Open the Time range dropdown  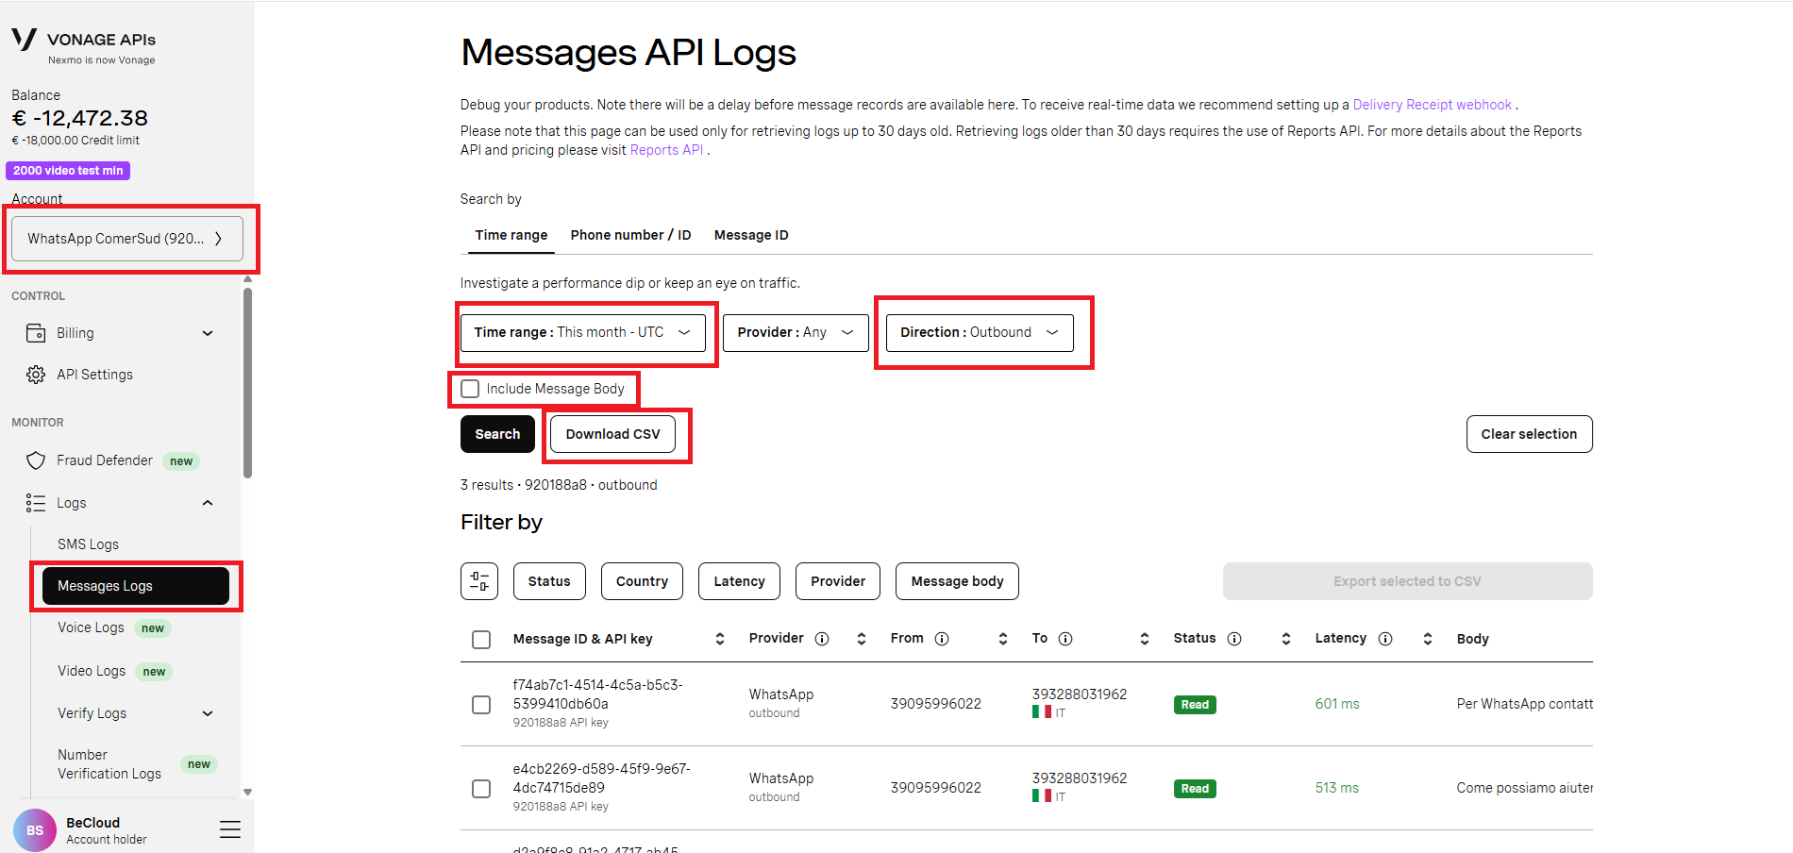coord(582,333)
